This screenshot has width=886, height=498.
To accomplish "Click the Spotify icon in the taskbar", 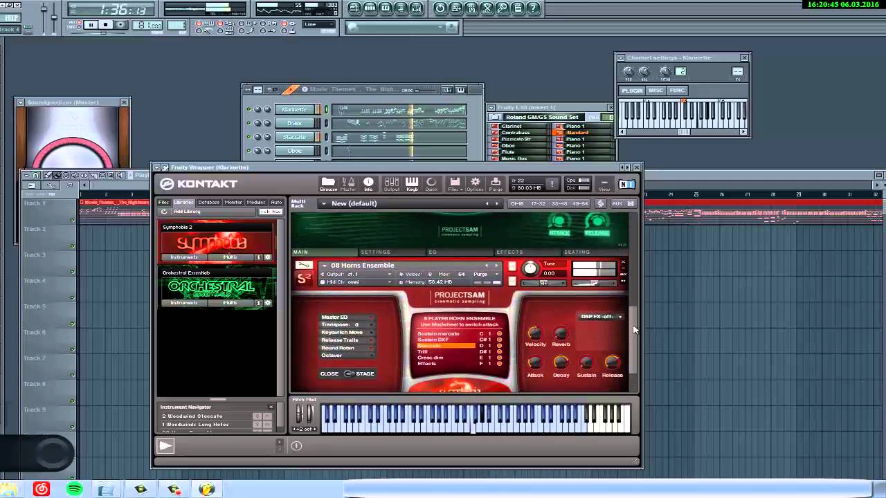I will tap(74, 489).
